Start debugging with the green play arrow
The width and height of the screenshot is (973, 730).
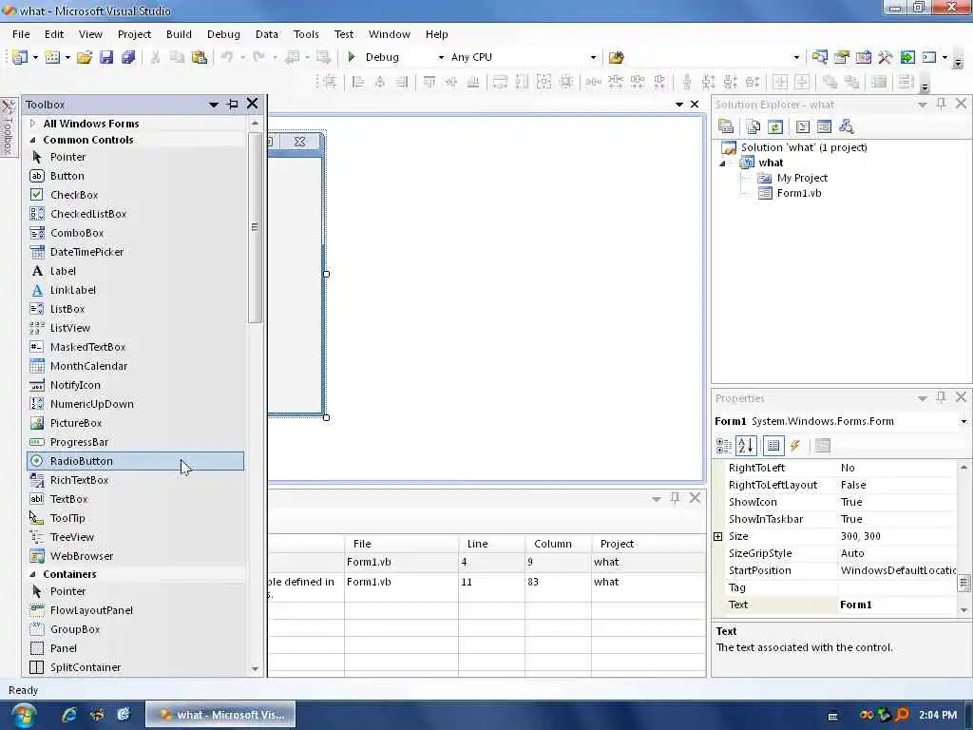coord(352,57)
